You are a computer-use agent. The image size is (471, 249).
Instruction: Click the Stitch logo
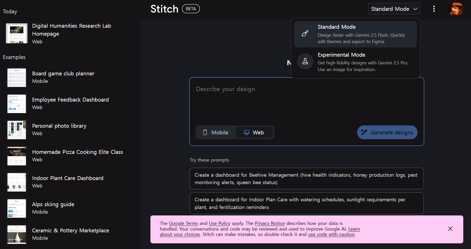point(164,8)
